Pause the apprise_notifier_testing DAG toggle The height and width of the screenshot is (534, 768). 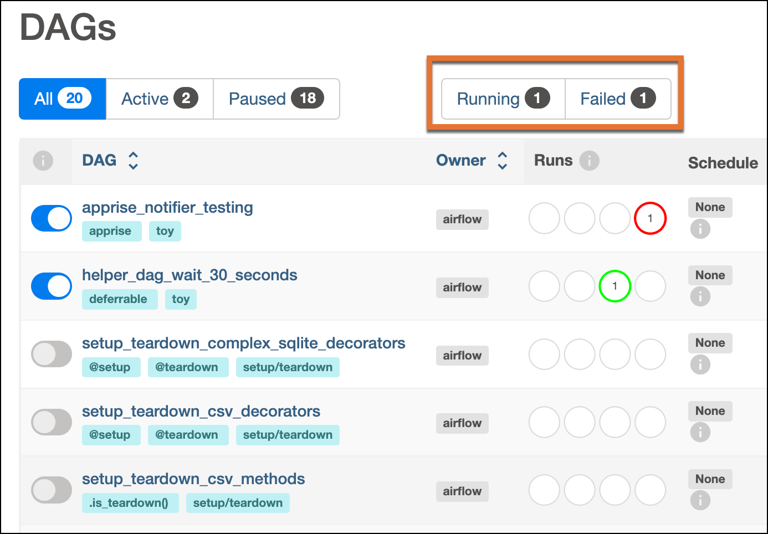tap(52, 218)
